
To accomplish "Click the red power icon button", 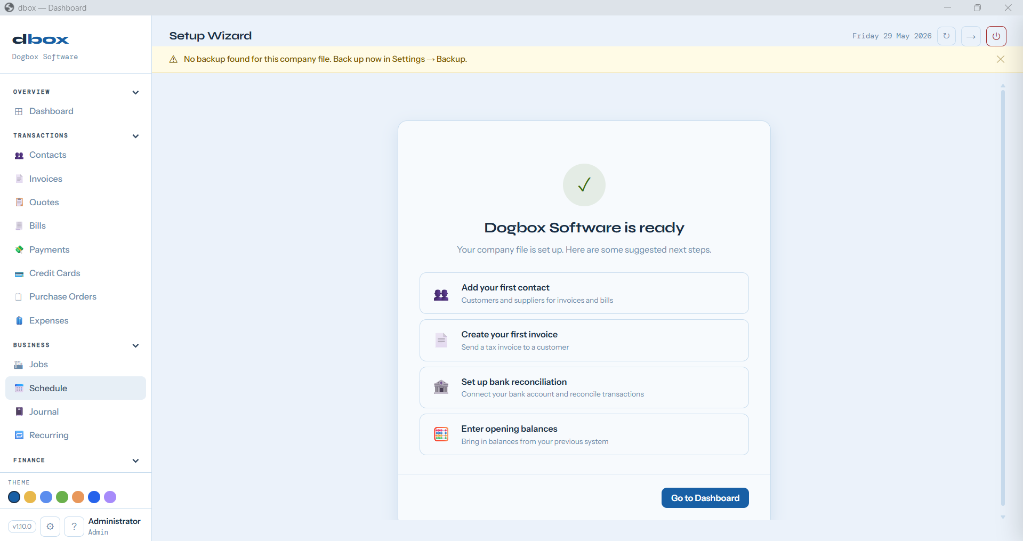I will [x=996, y=36].
